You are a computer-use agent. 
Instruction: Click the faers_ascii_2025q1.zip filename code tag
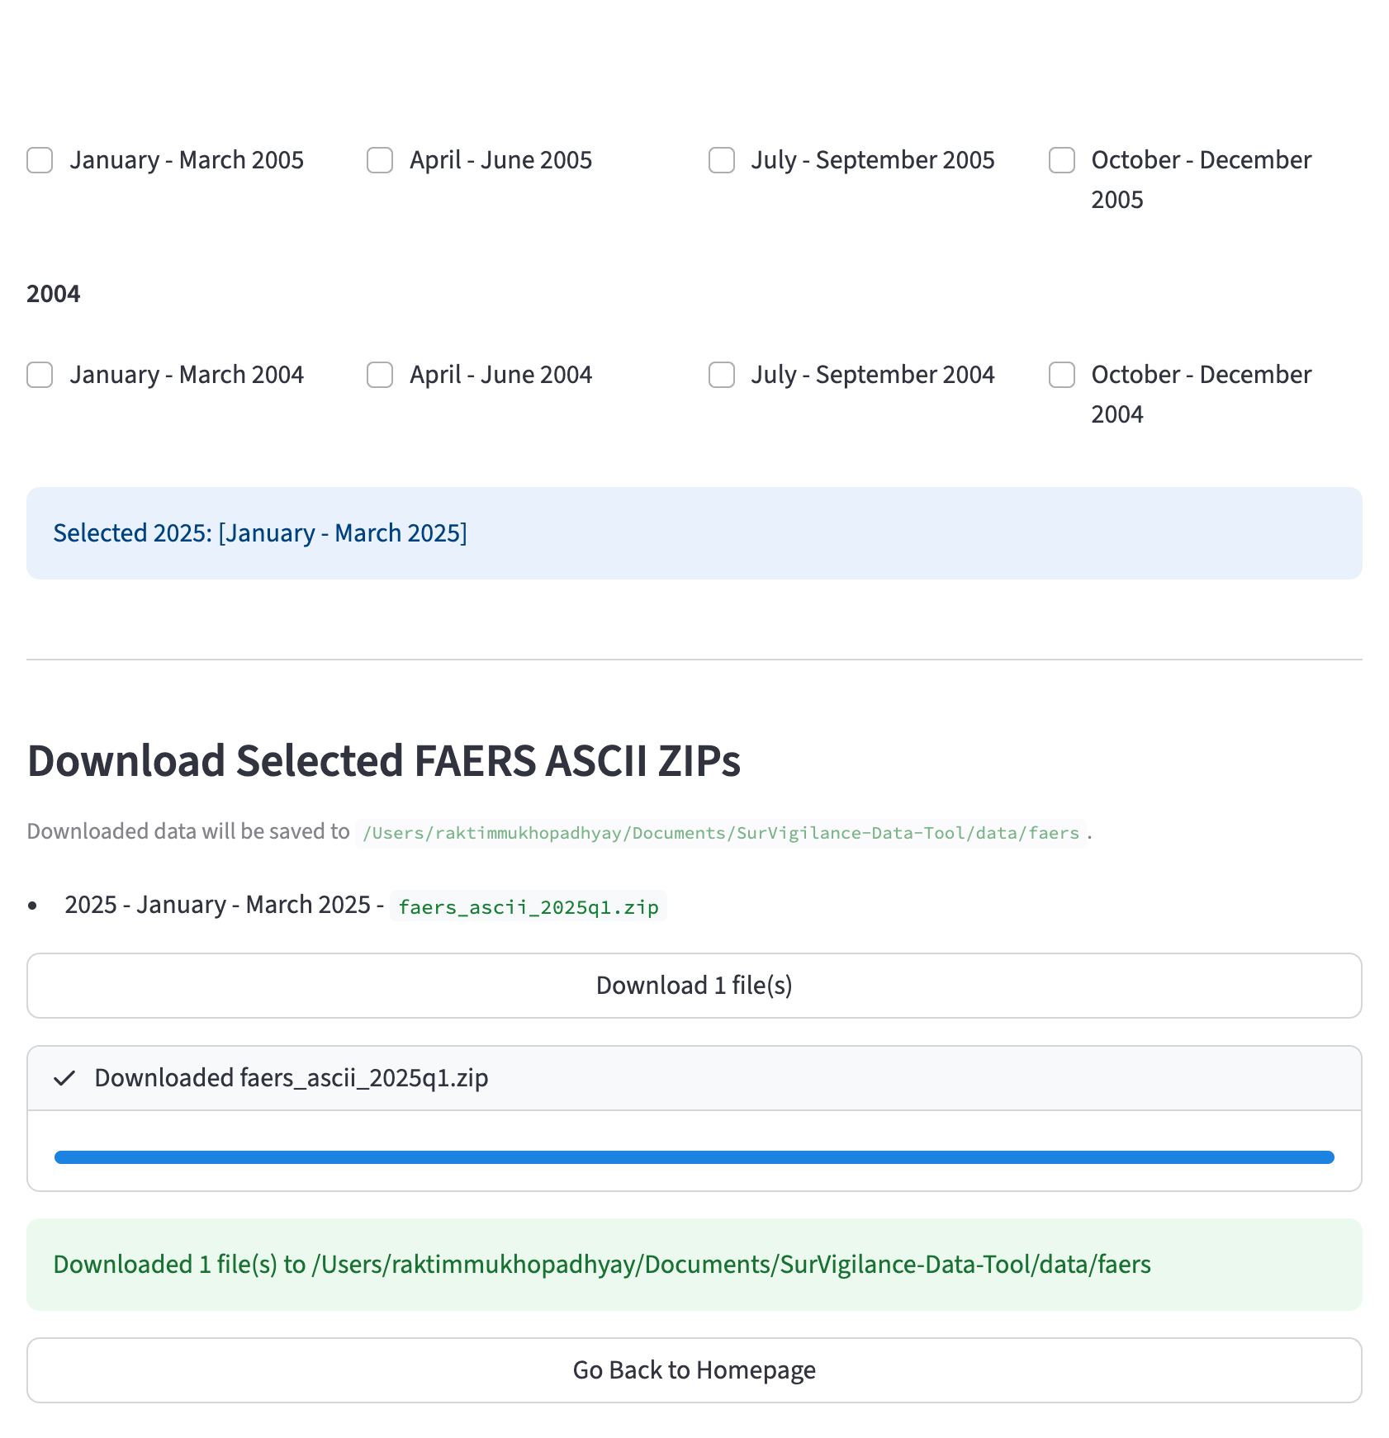(x=528, y=906)
